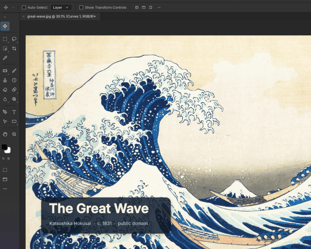Select the Eyedropper tool
The width and height of the screenshot is (311, 249).
pos(5,58)
